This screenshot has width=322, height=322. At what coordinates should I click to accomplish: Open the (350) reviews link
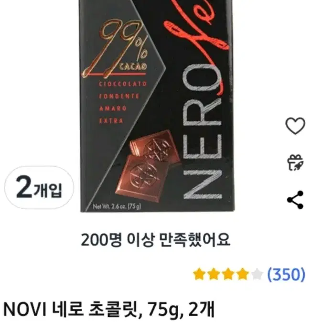pyautogui.click(x=286, y=274)
